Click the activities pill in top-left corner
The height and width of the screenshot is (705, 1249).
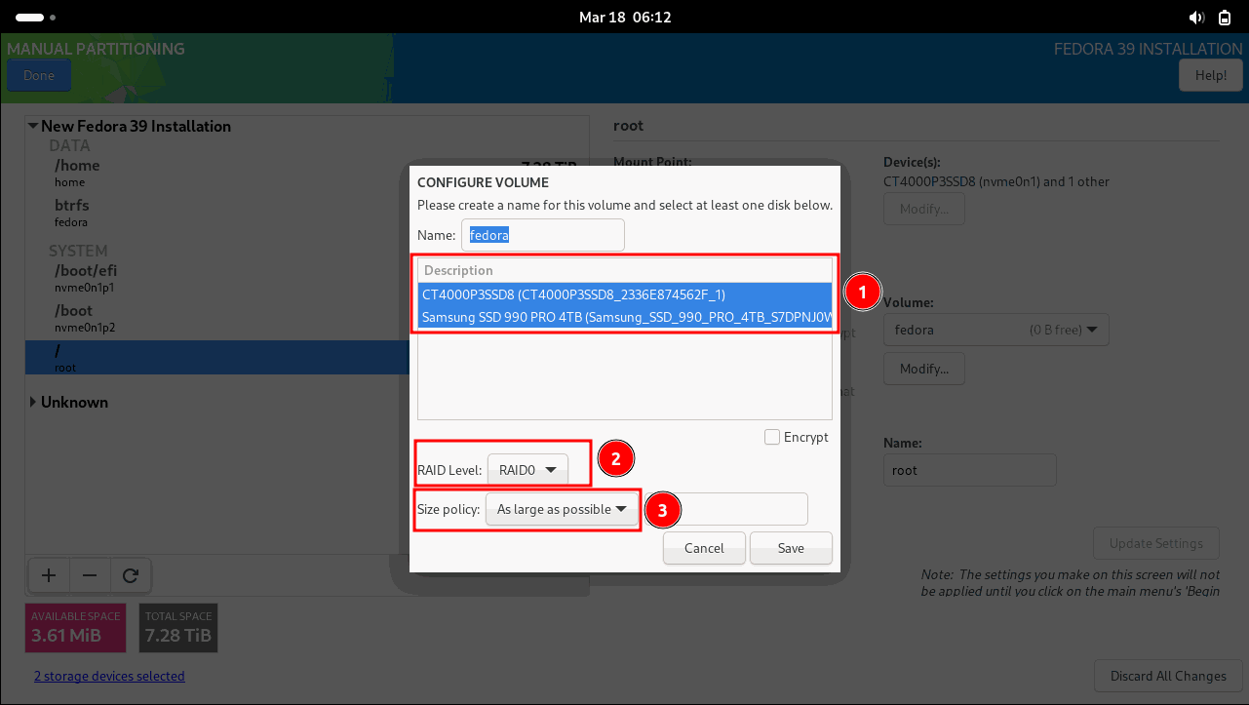tap(30, 18)
